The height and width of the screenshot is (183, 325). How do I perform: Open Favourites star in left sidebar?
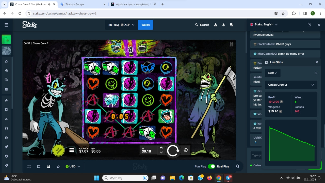click(6, 61)
